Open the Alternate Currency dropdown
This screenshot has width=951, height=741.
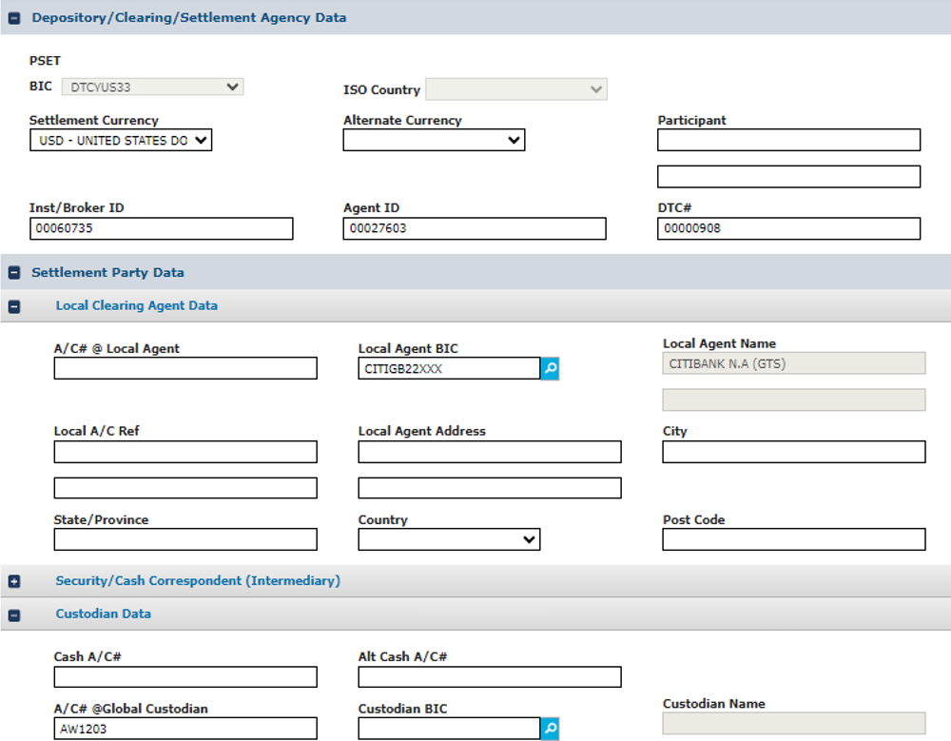434,141
